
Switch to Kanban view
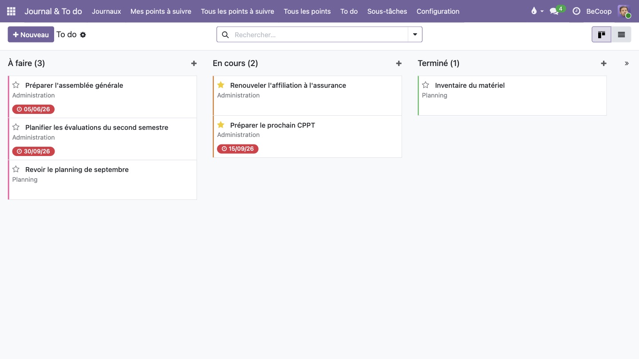[x=602, y=35]
